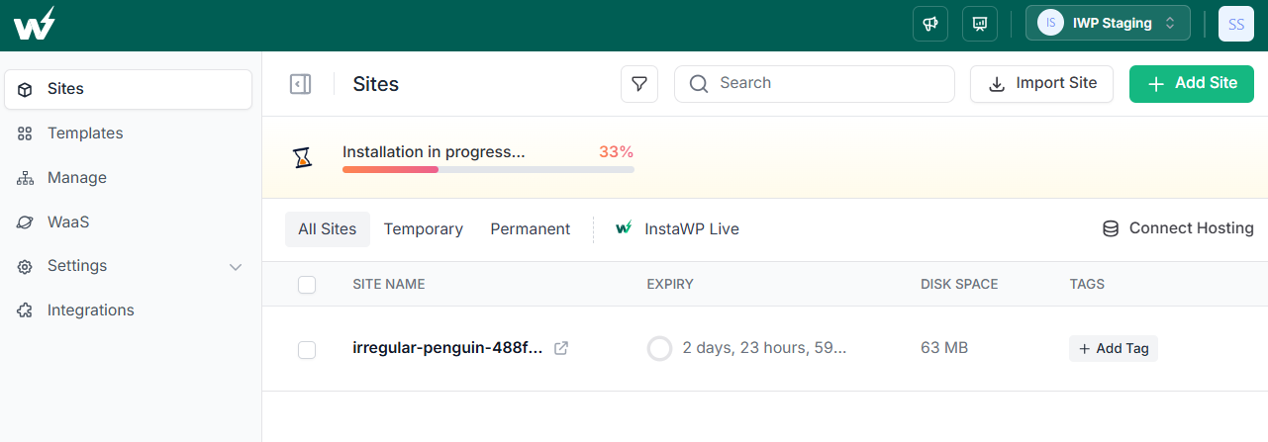
Task: Open the presentation board icon
Action: [980, 24]
